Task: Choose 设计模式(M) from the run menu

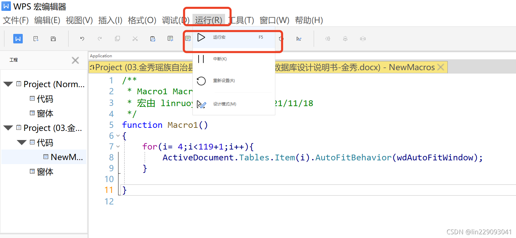Action: (x=234, y=104)
